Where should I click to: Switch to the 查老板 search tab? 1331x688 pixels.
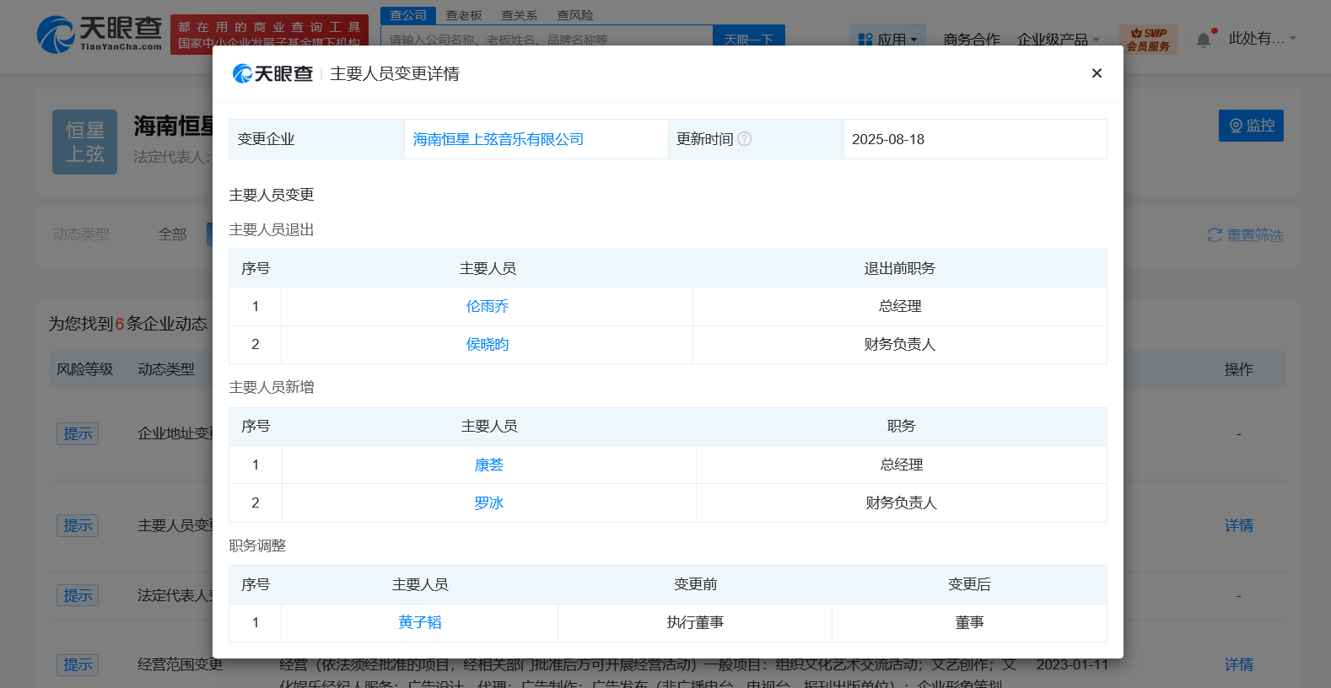click(464, 15)
